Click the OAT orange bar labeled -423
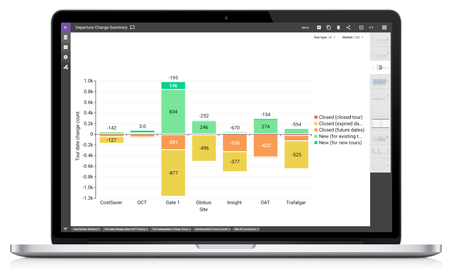This screenshot has width=452, height=271. point(265,145)
